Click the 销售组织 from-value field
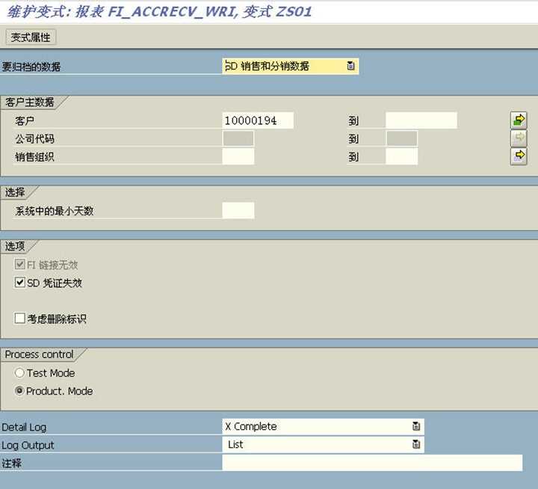The image size is (538, 489). [x=238, y=156]
